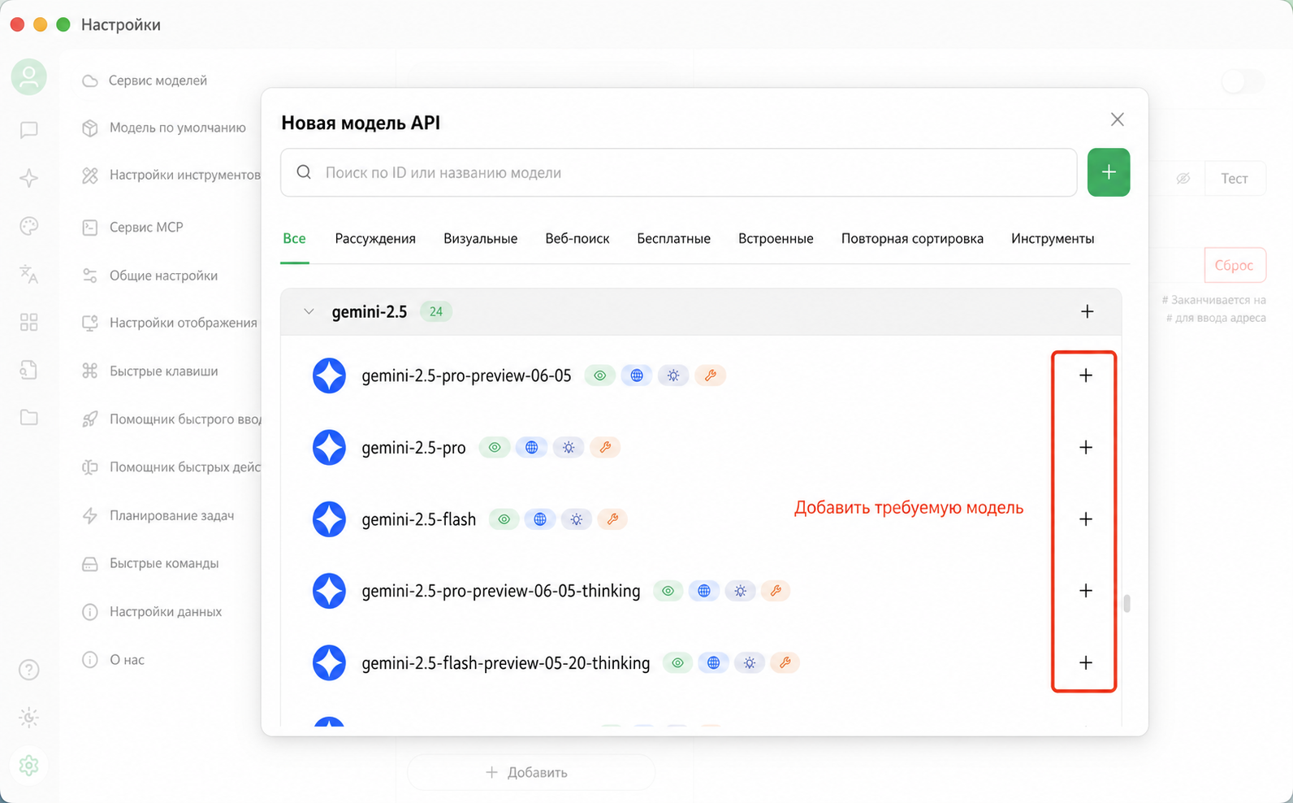Open the files folder sidebar icon
Image resolution: width=1293 pixels, height=803 pixels.
(x=29, y=418)
